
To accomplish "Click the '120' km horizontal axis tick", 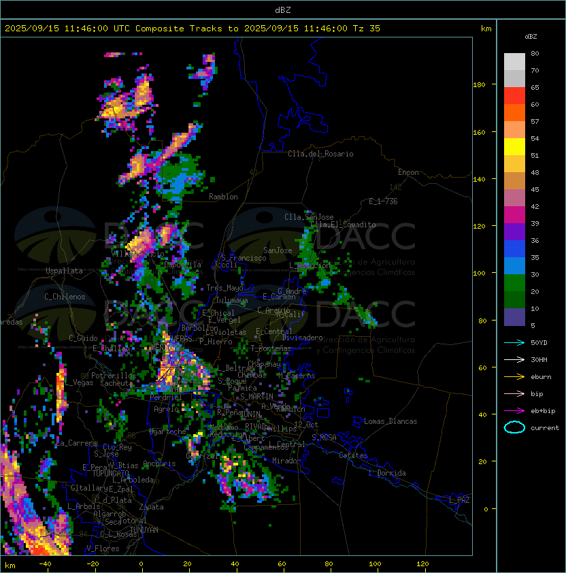I will 422,564.
